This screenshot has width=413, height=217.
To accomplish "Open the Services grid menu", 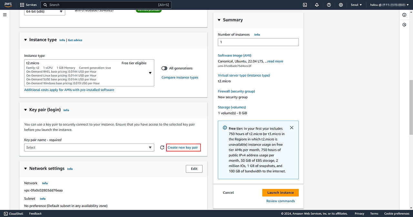I will pyautogui.click(x=28, y=5).
